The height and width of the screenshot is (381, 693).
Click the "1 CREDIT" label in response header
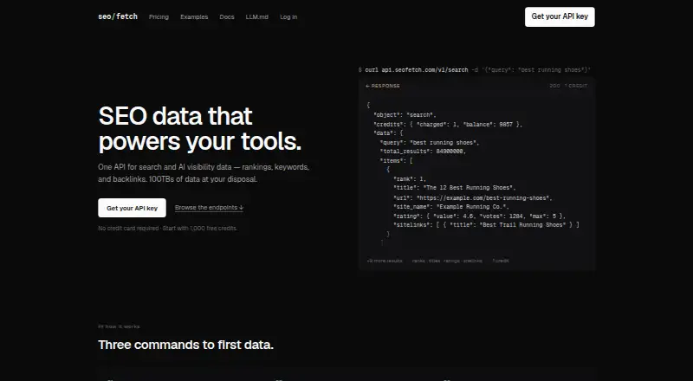point(576,86)
